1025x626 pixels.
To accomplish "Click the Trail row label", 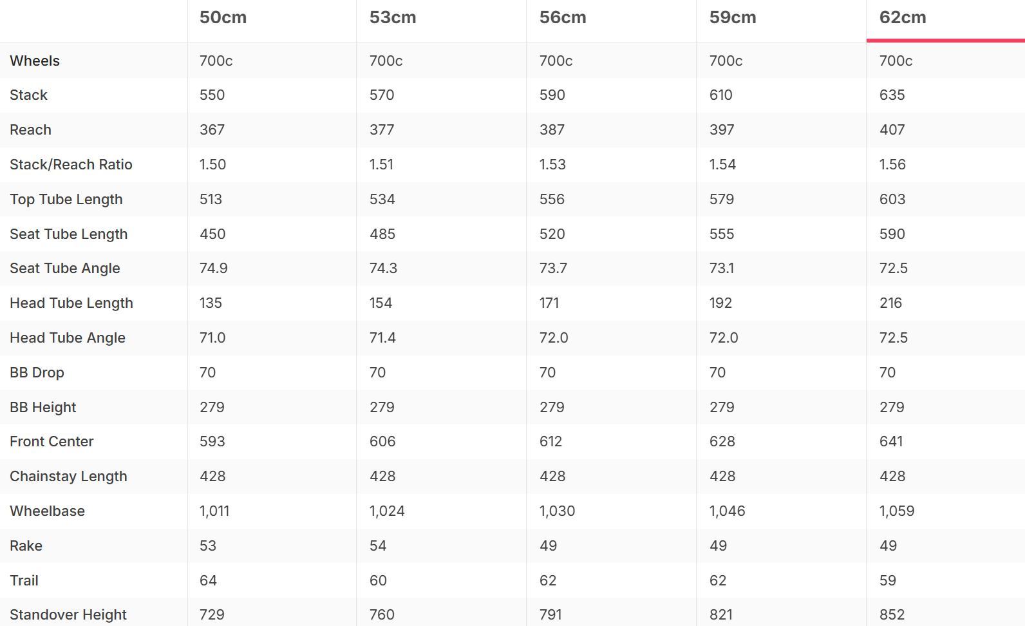I will point(24,580).
